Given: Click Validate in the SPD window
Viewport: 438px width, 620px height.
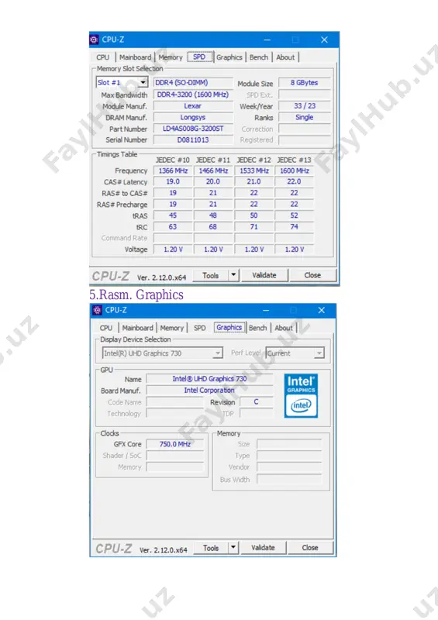Looking at the screenshot, I should click(x=264, y=275).
